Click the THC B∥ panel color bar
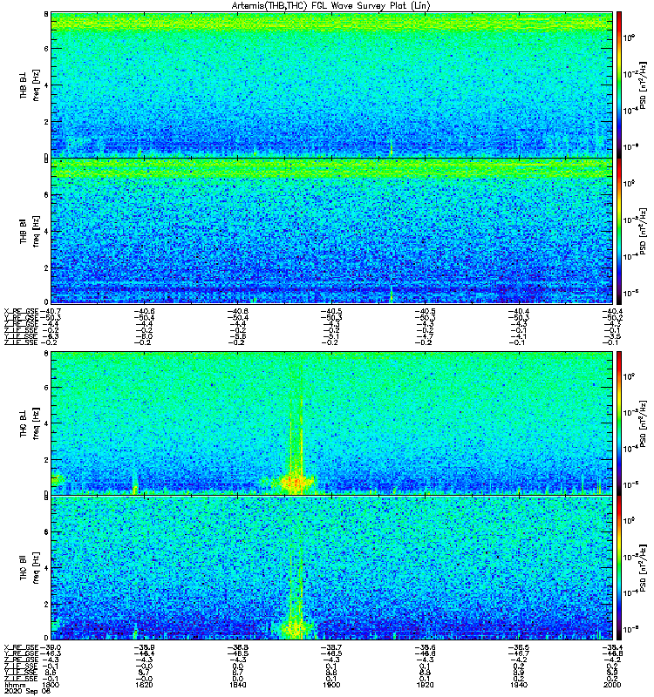The image size is (654, 697). point(619,568)
